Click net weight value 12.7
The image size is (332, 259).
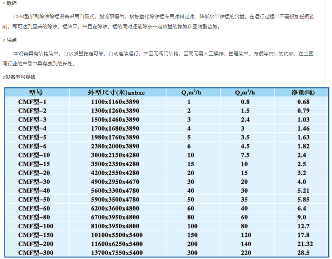[x=303, y=226]
